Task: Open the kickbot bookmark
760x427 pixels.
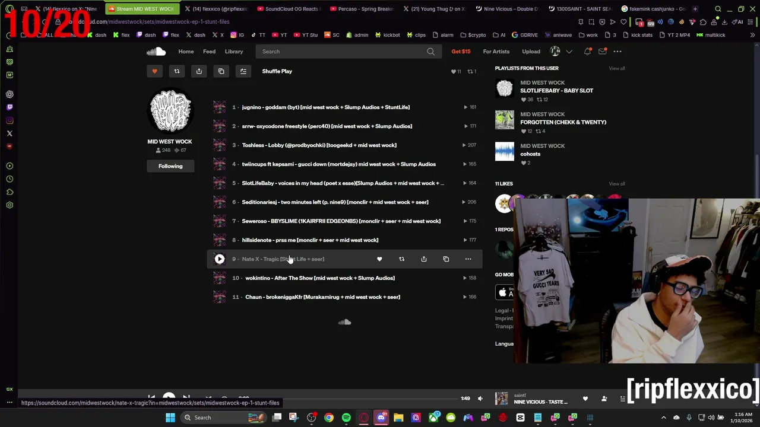Action: click(388, 35)
